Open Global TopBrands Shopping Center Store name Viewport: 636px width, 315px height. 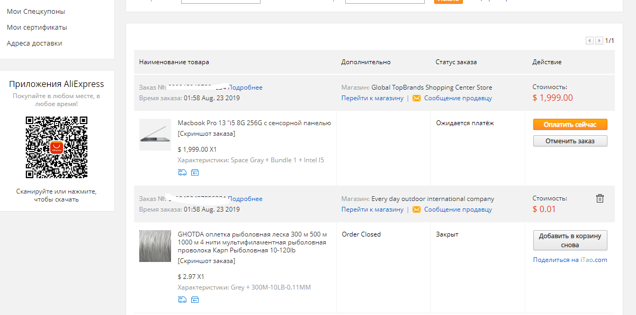pyautogui.click(x=432, y=87)
